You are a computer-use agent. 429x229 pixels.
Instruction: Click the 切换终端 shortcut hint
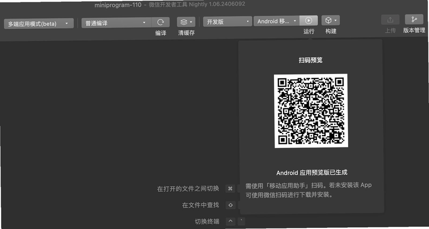[x=207, y=221]
